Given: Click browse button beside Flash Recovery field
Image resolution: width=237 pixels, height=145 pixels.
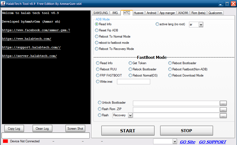Looking at the screenshot, I should point(223,116).
